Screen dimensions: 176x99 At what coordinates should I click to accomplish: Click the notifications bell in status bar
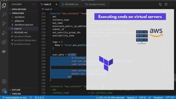tap(172, 98)
